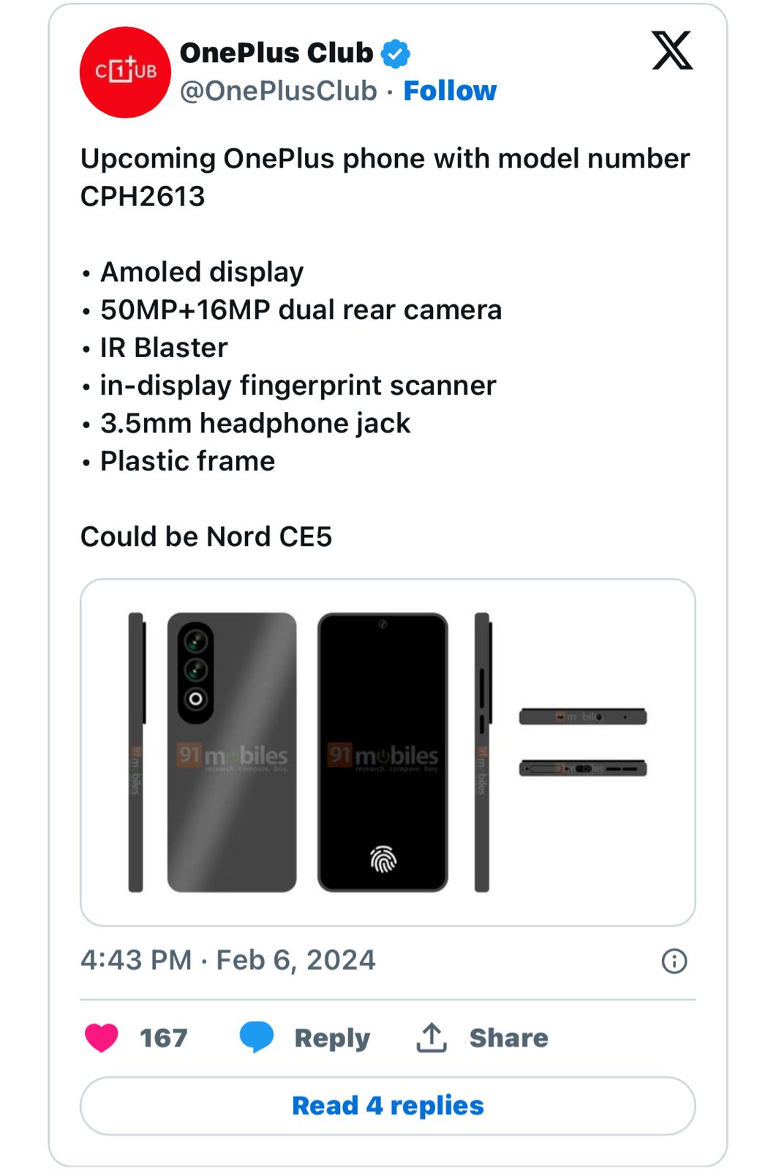Select the Reply speech bubble icon
The height and width of the screenshot is (1171, 776).
tap(255, 1036)
